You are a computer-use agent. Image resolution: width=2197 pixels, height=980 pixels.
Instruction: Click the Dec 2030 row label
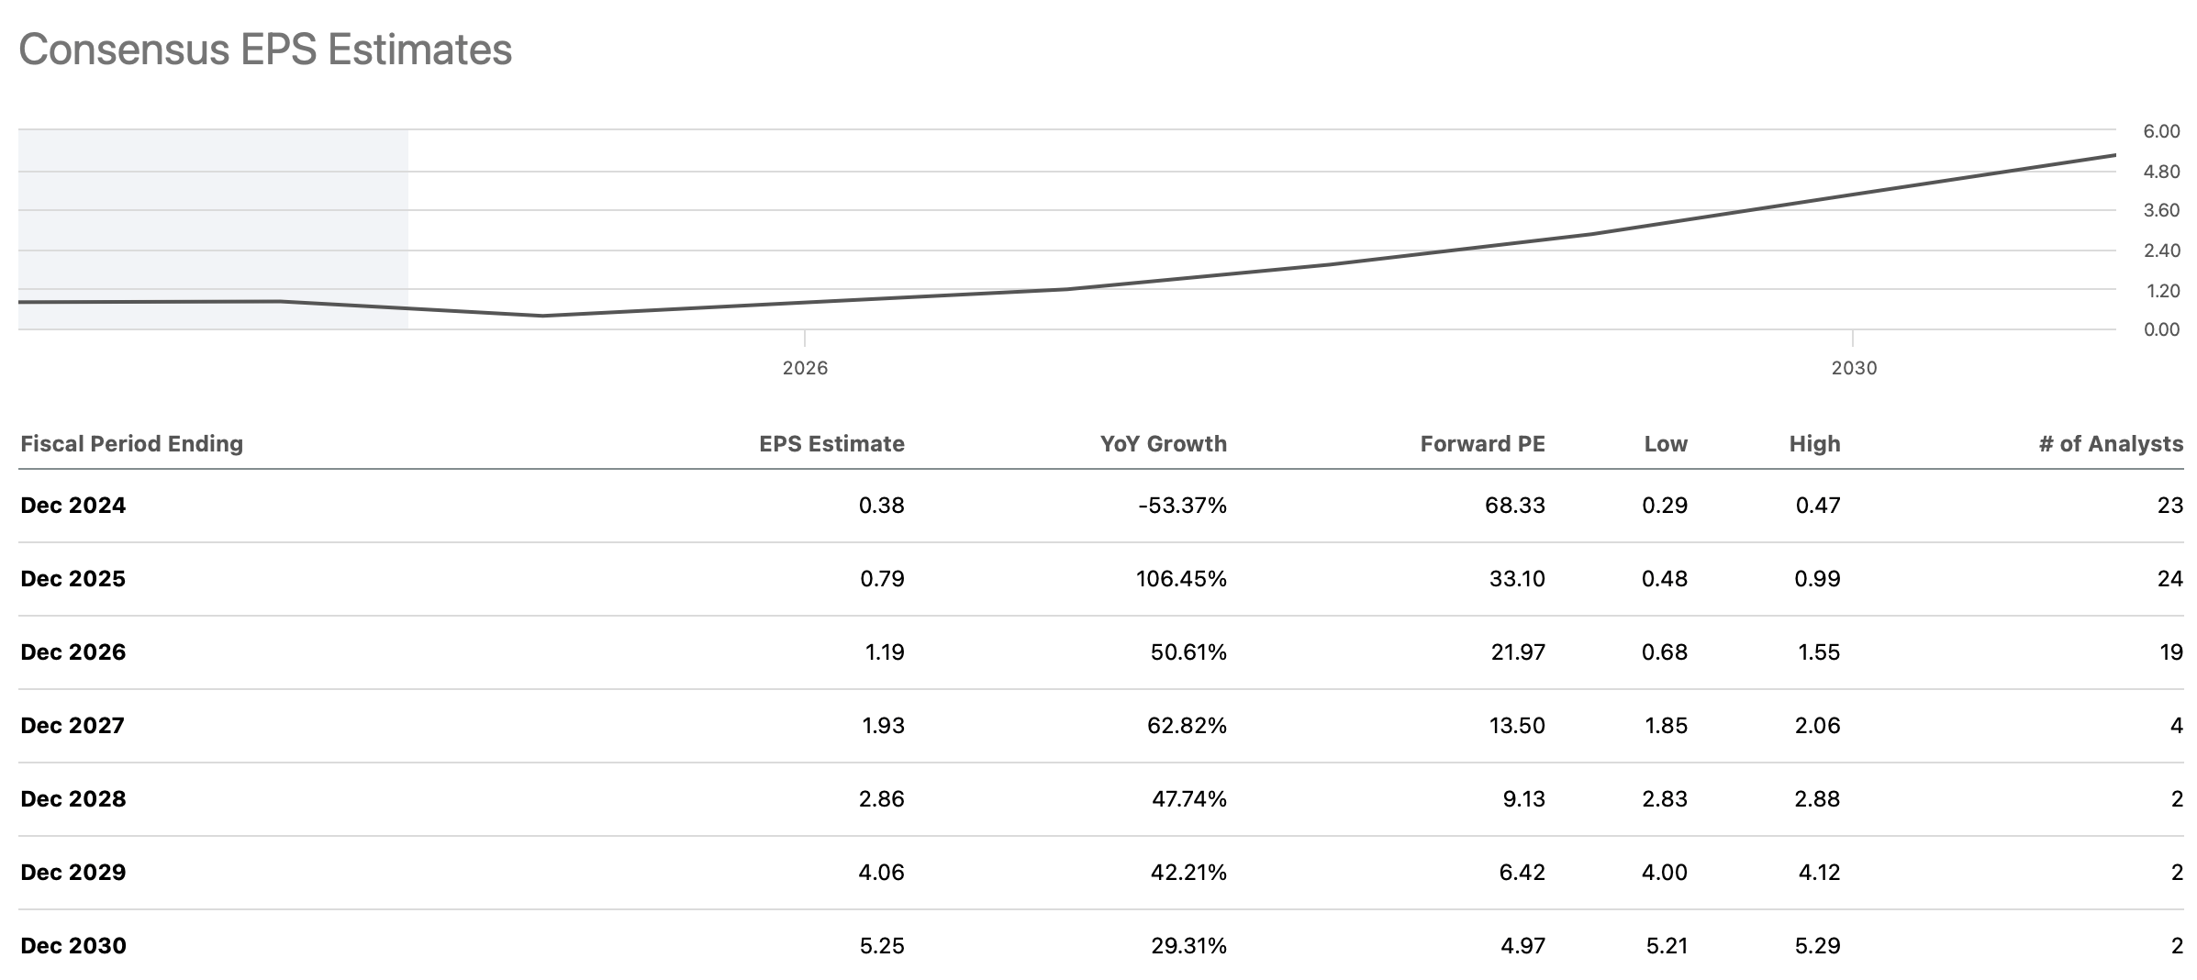coord(73,946)
